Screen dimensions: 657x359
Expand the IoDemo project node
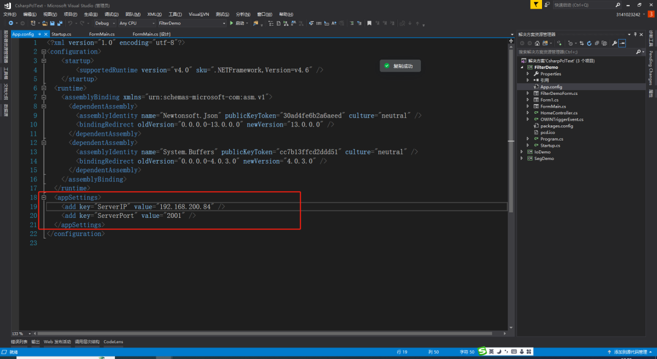click(x=522, y=152)
